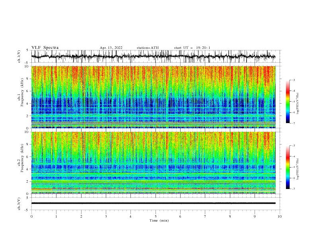Click the ch.1 color bar log(PSD) label
Screen dimensions: 315x243
click(x=298, y=104)
